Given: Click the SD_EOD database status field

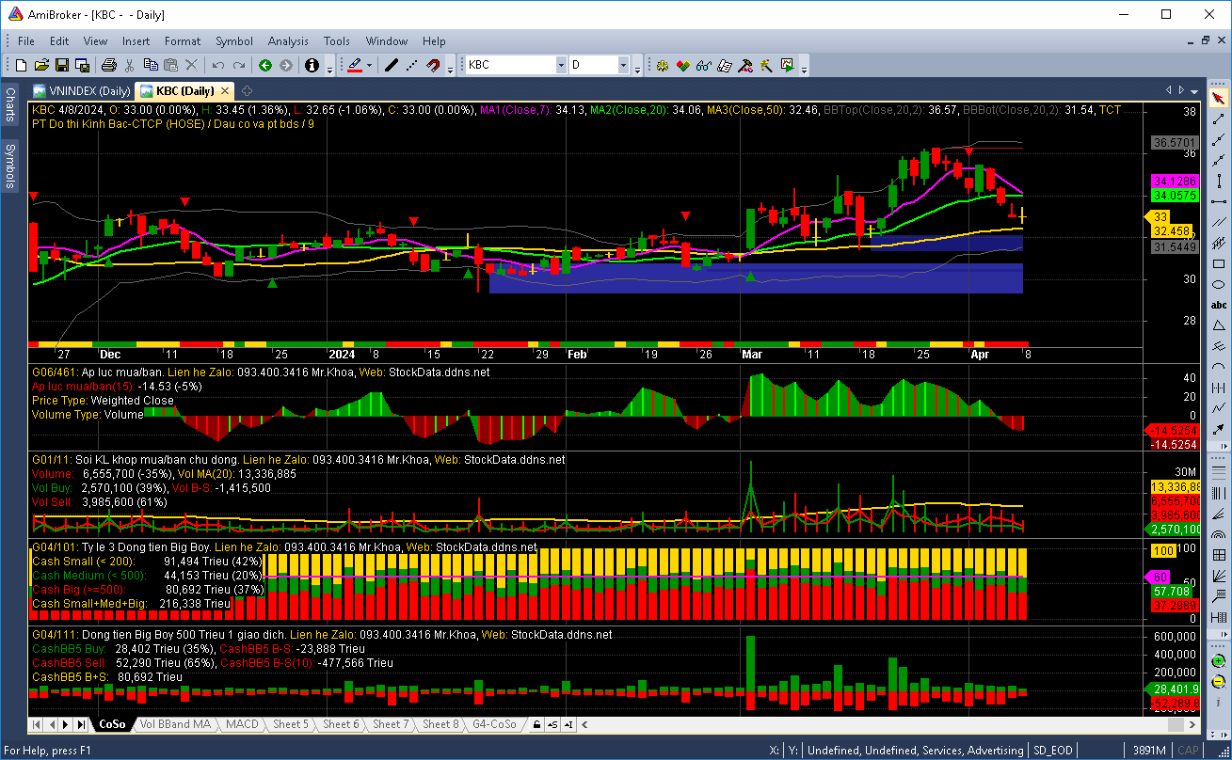Looking at the screenshot, I should (1054, 751).
